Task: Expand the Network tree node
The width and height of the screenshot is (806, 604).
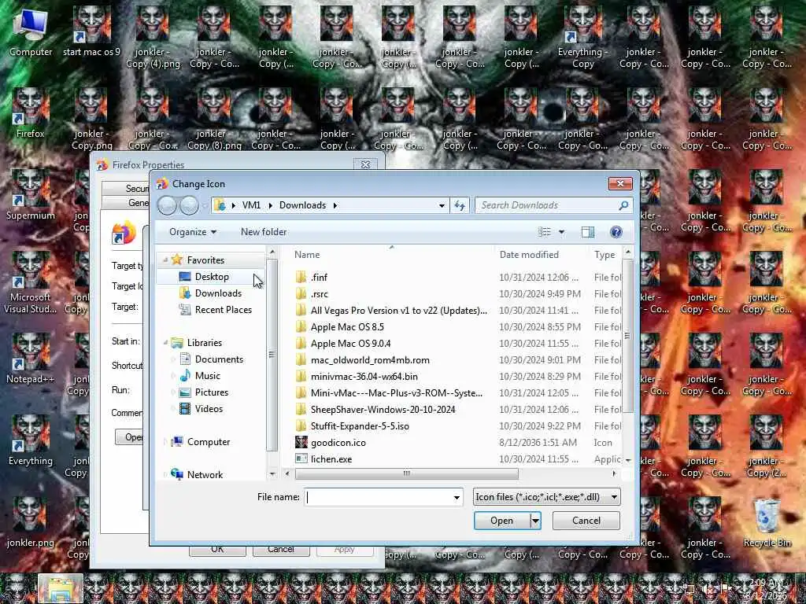Action: pyautogui.click(x=165, y=475)
